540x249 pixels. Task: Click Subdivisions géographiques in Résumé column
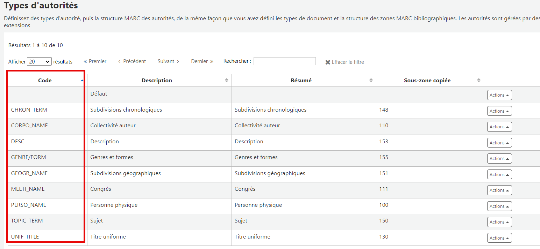270,173
